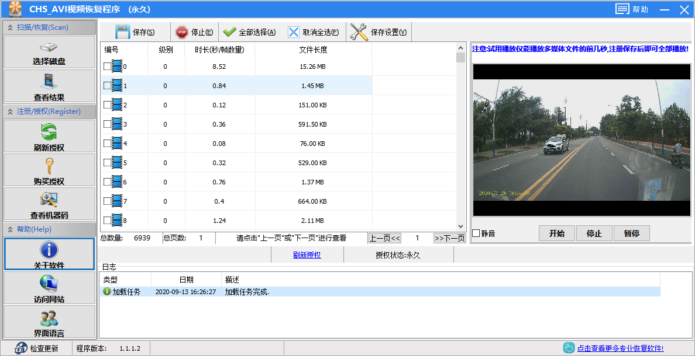Click the file list scrollbar down arrow

click(460, 226)
